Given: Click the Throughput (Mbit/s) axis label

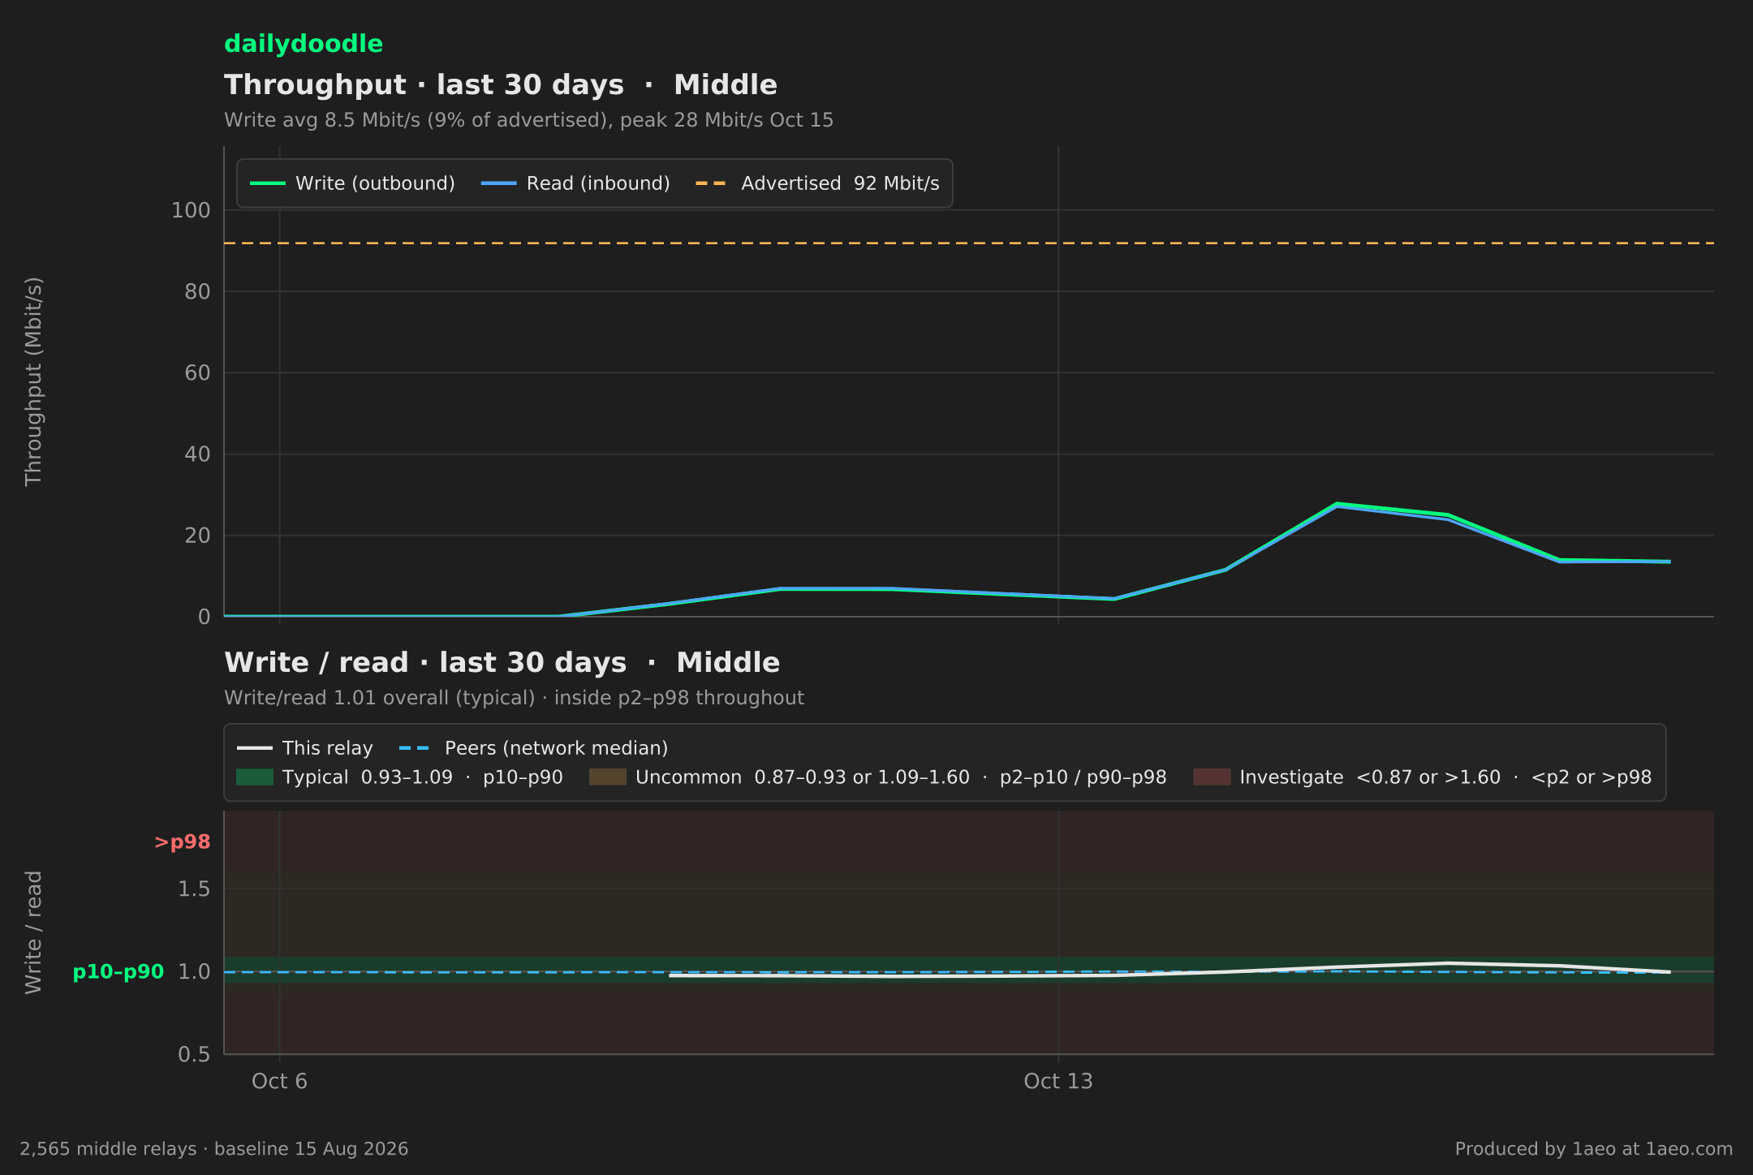Looking at the screenshot, I should tap(33, 381).
